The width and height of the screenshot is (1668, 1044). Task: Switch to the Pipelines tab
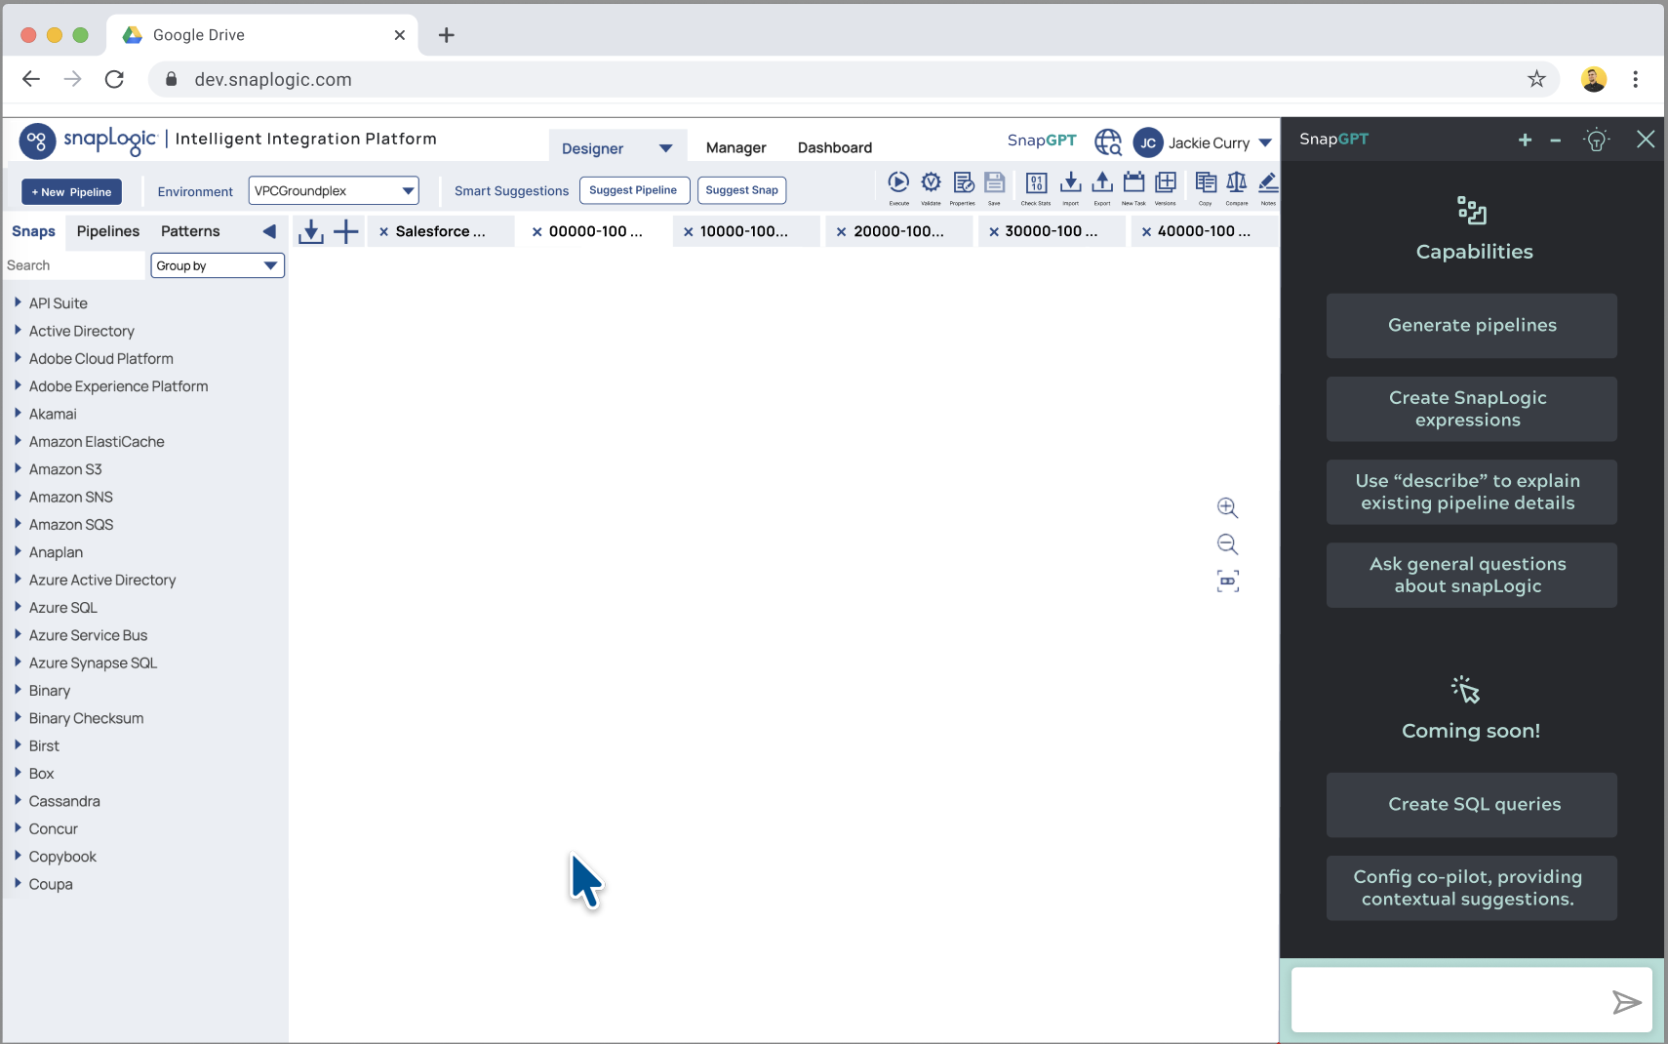tap(108, 231)
